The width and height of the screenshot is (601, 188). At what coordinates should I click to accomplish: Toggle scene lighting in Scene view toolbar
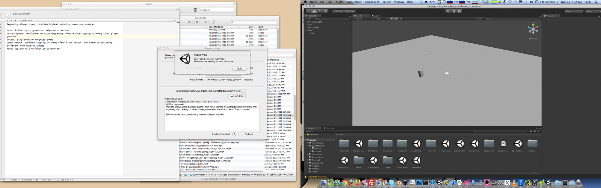392,18
